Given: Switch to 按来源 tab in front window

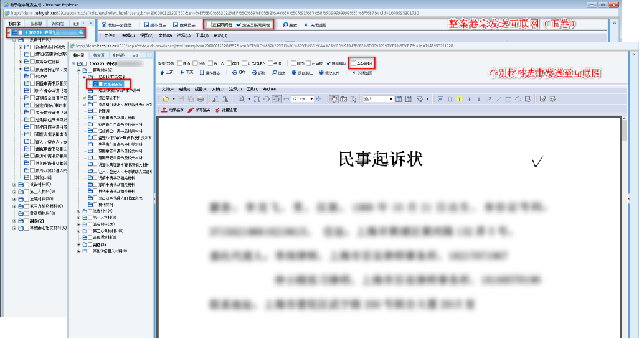Looking at the screenshot, I should pos(98,55).
